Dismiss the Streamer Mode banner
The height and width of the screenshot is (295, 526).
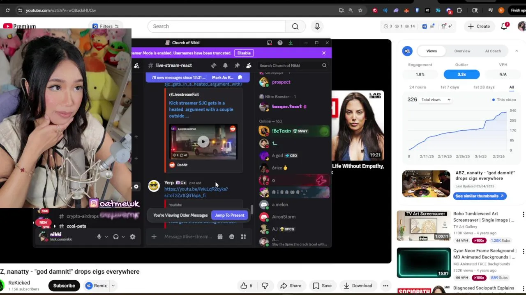click(x=324, y=53)
